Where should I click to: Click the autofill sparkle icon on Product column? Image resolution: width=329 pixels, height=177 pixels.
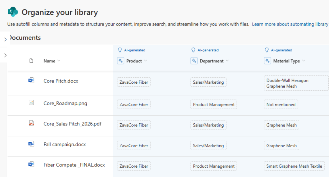(121, 61)
